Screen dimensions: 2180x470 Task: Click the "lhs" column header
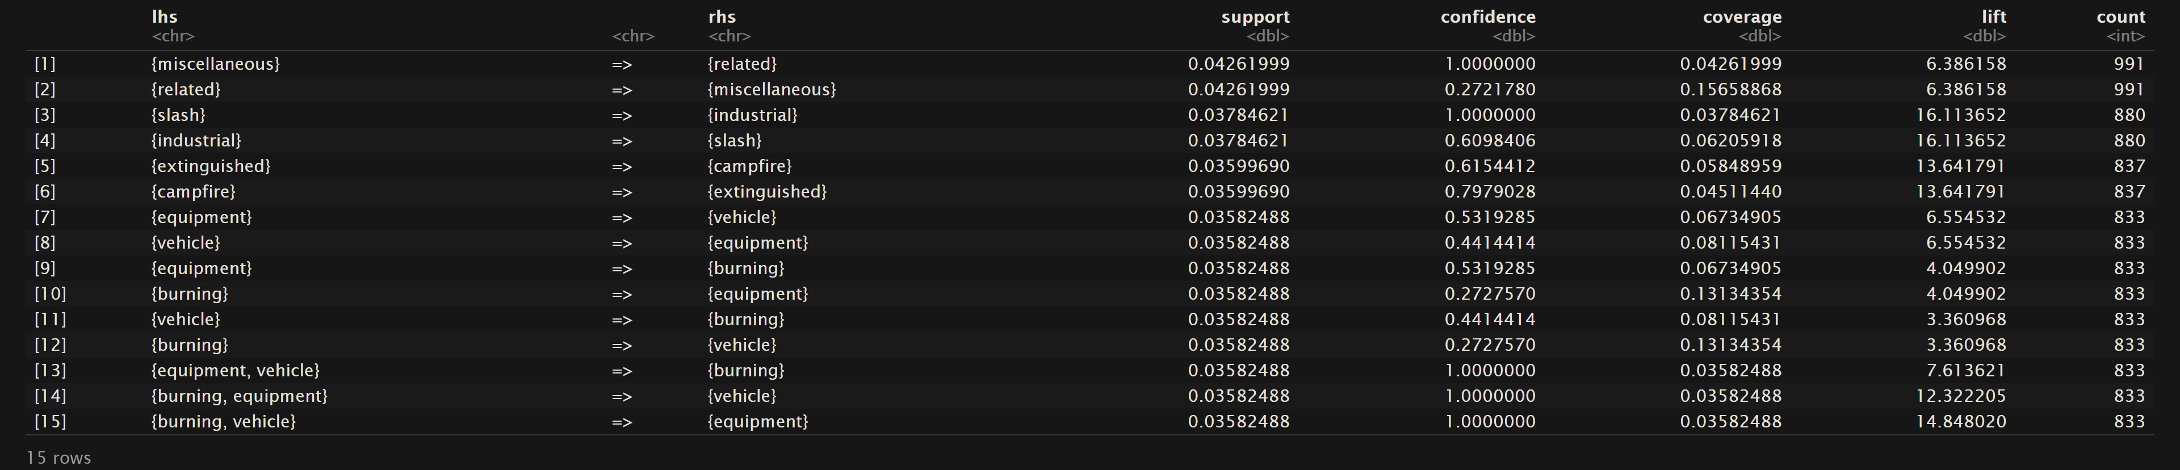pos(164,17)
